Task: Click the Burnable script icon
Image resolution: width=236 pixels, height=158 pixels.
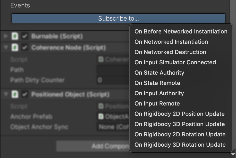Action: click(x=15, y=37)
